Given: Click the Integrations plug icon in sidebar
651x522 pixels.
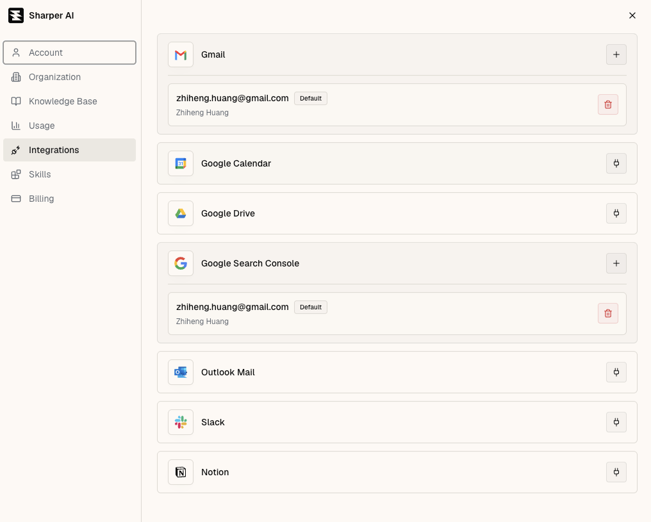Looking at the screenshot, I should click(x=16, y=150).
